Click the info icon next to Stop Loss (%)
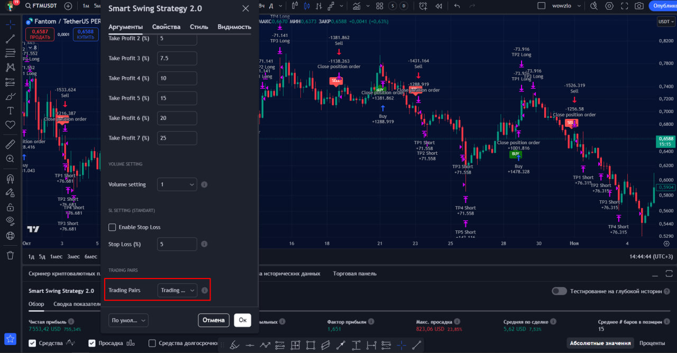677x353 pixels. point(204,244)
